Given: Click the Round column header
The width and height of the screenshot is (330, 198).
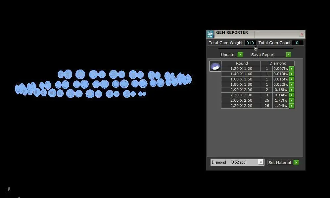Looking at the screenshot, I should pos(241,63).
